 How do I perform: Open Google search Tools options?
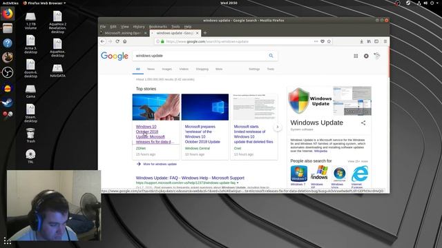click(270, 69)
